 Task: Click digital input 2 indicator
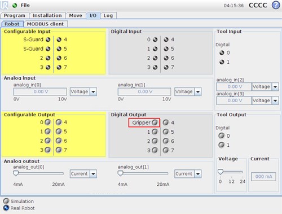tap(155, 58)
